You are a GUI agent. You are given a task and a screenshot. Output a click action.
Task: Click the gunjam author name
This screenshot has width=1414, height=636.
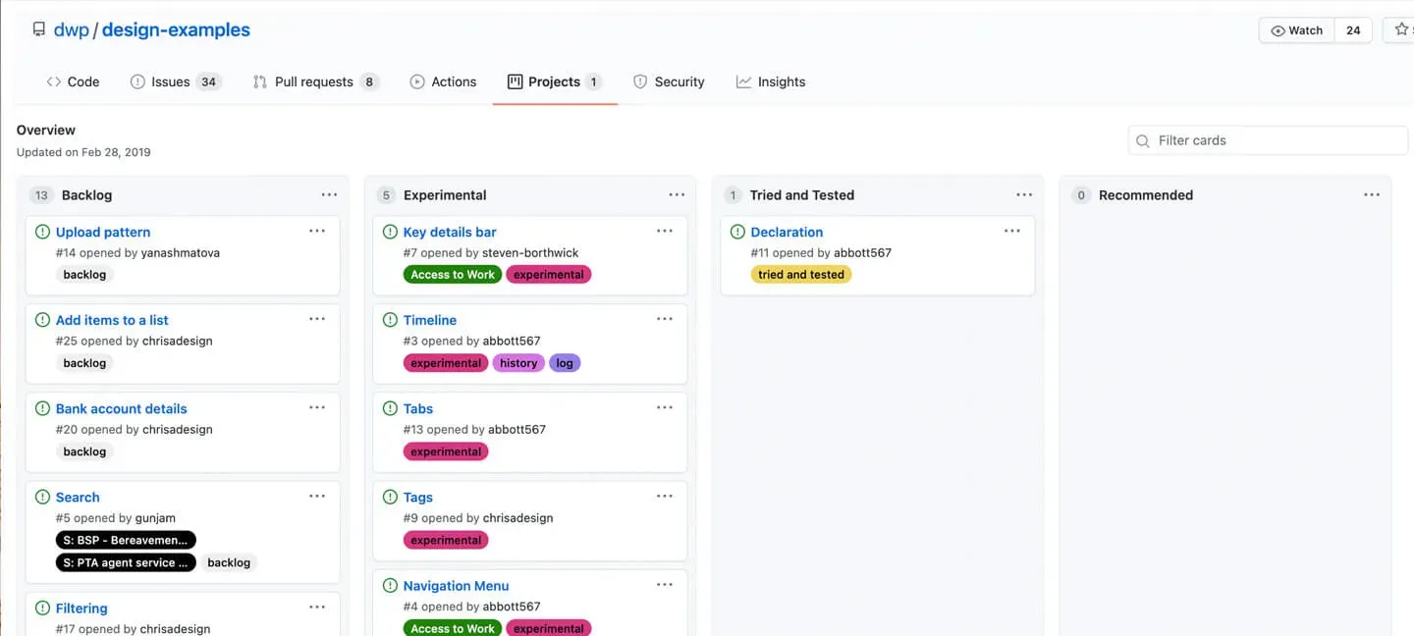(154, 518)
